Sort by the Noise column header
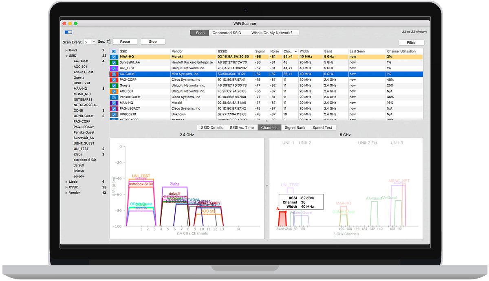Viewport: 489px width, 281px height. pos(275,51)
